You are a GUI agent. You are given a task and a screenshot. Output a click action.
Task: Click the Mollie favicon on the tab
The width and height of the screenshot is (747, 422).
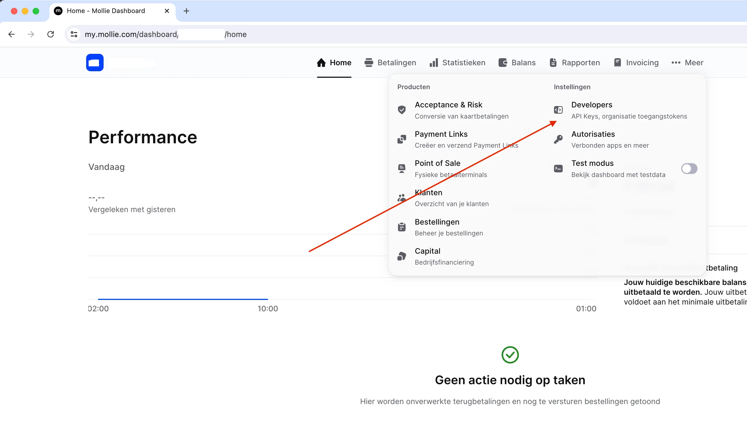pos(58,11)
